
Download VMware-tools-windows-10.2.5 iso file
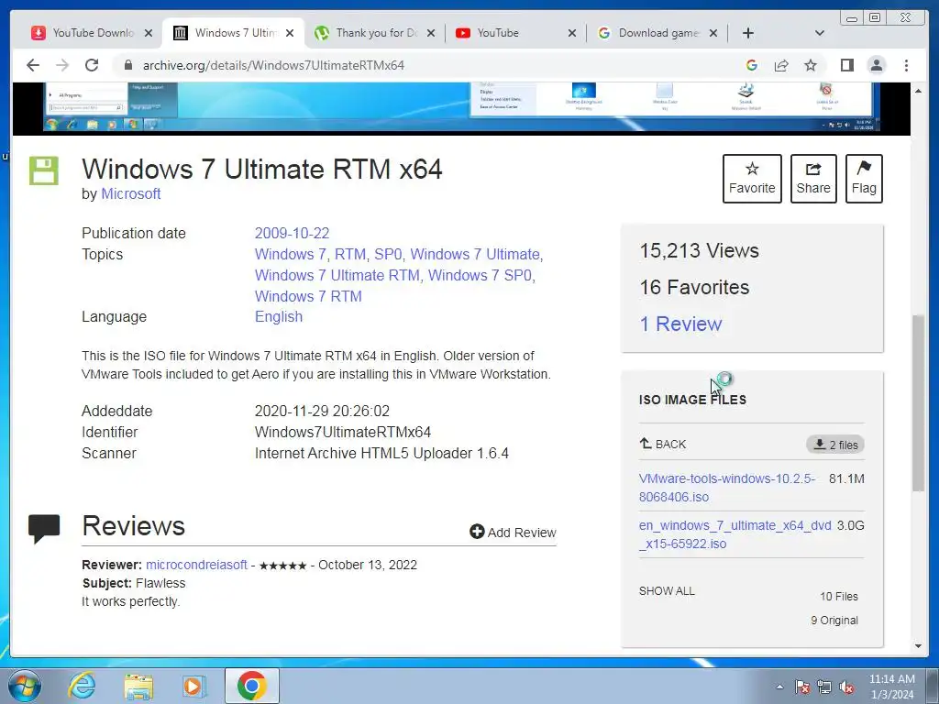(x=726, y=488)
